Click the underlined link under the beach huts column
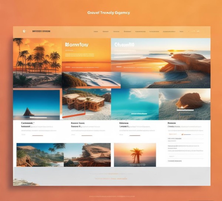Image resolution: width=222 pixels, height=201 pixels. 87,135
